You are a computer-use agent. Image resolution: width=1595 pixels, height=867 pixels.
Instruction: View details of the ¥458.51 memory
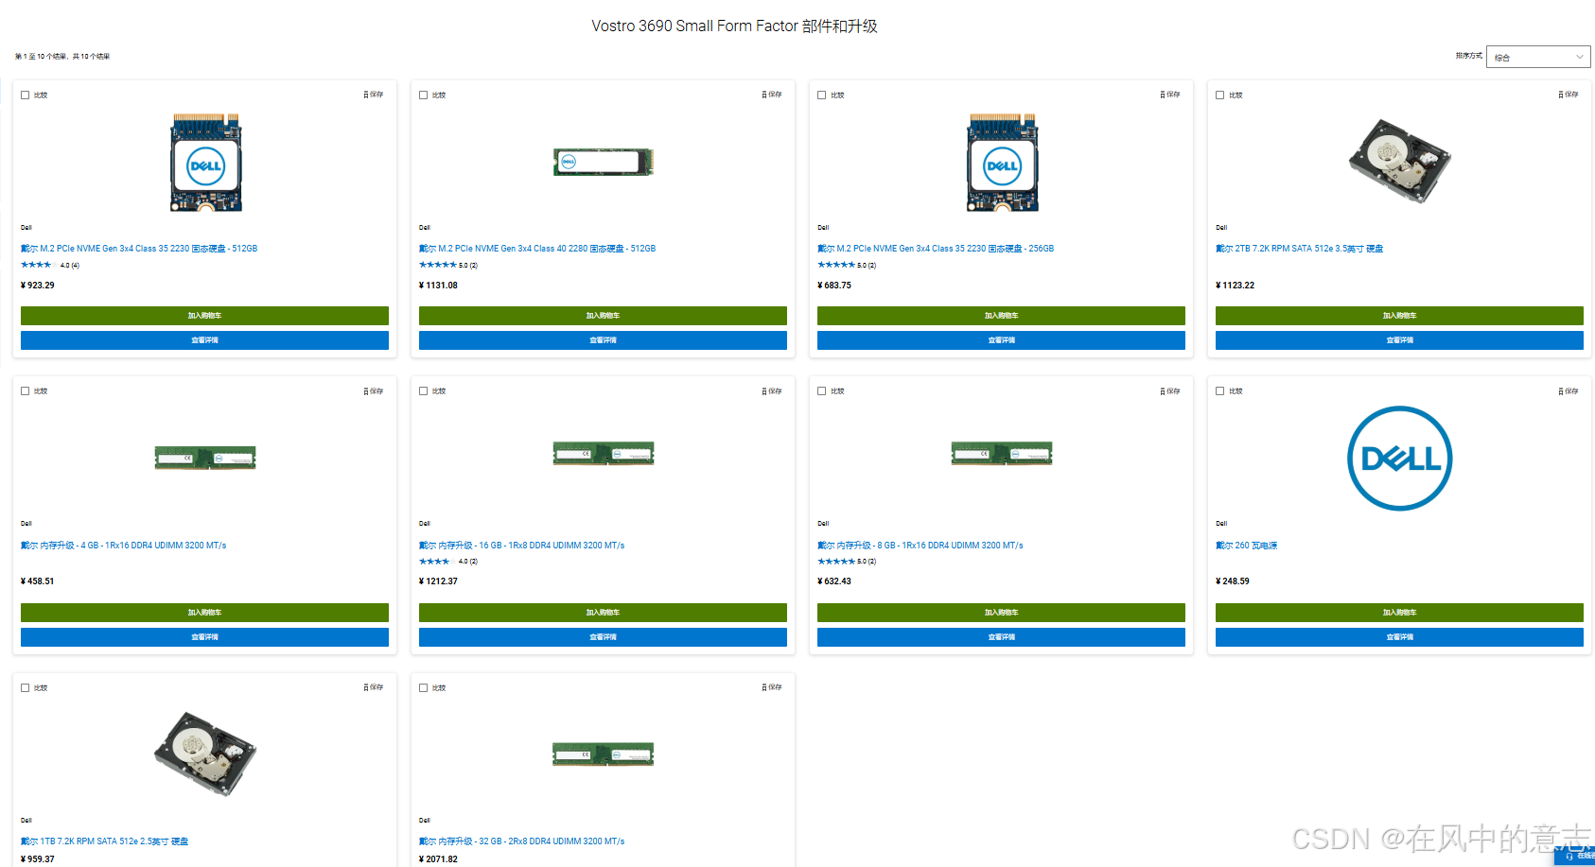[204, 637]
